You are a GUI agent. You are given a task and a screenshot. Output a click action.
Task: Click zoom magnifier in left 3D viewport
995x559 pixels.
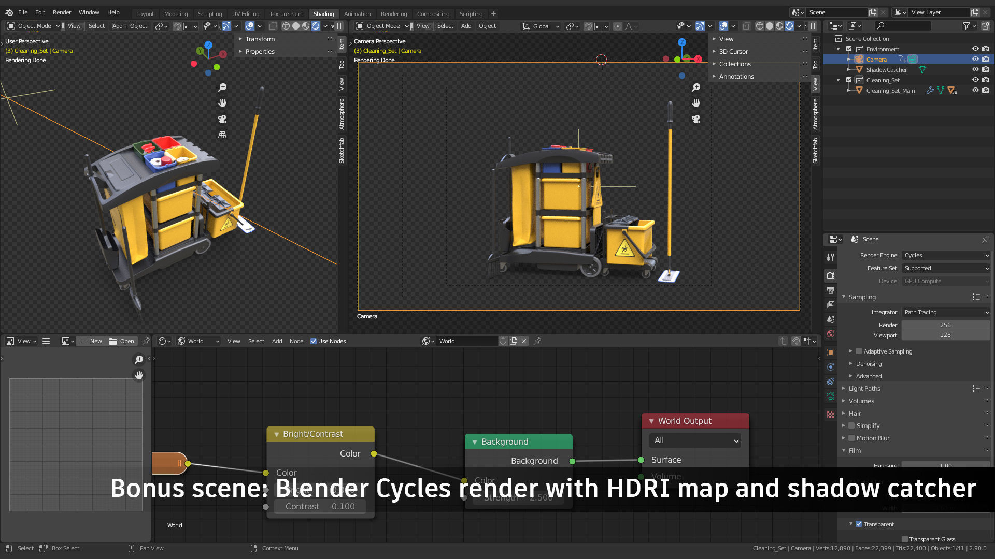[x=222, y=87]
